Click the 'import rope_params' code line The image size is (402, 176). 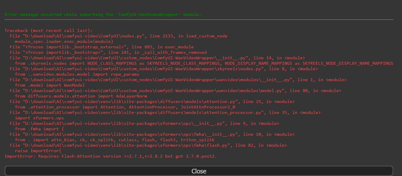tap(77, 74)
